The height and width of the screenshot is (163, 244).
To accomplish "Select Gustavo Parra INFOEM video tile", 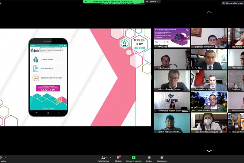I will 209,81.
